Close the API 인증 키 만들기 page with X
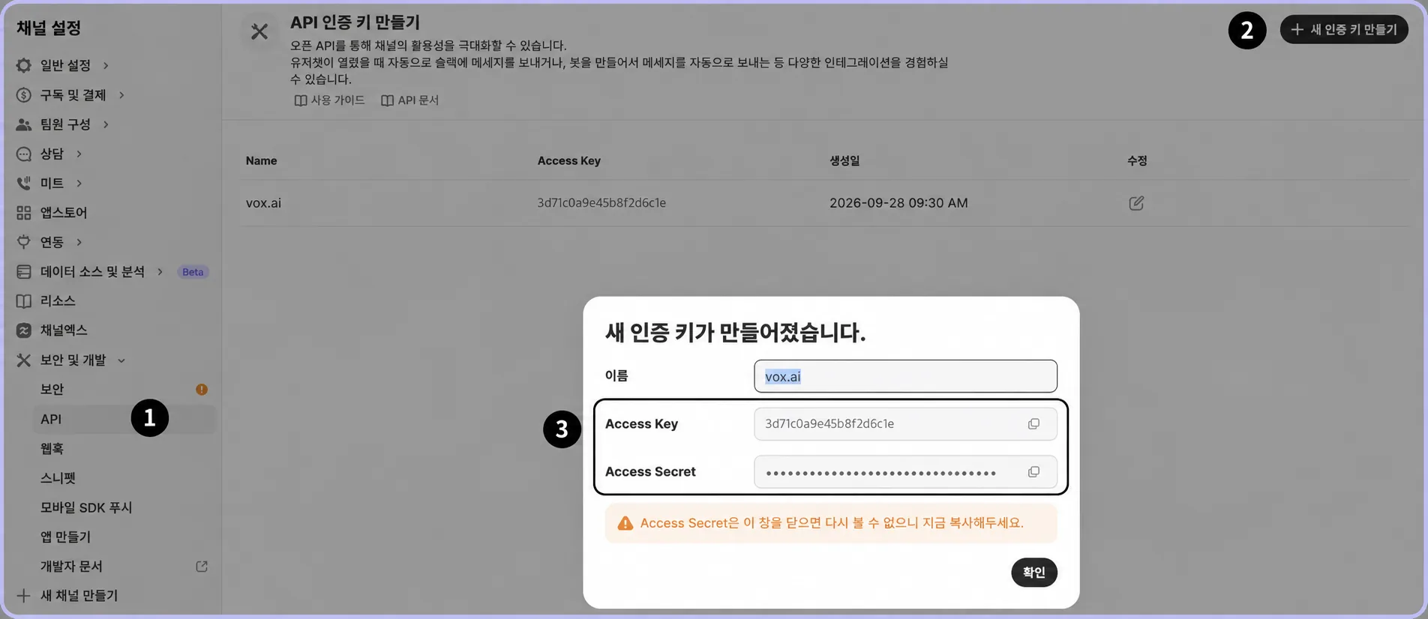Image resolution: width=1428 pixels, height=619 pixels. click(x=259, y=31)
